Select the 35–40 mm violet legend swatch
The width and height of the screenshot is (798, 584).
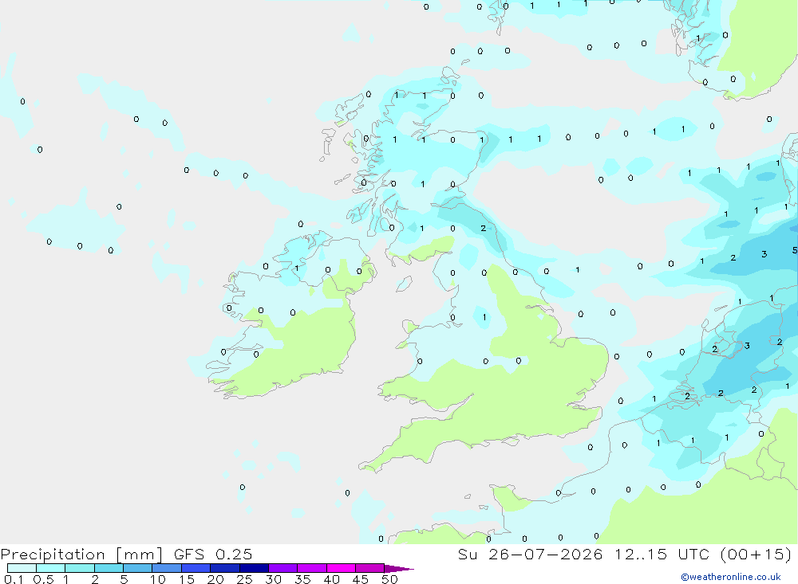tap(311, 568)
